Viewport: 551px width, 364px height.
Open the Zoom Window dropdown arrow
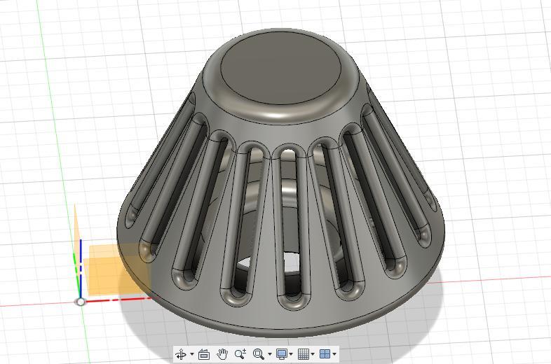pos(269,354)
